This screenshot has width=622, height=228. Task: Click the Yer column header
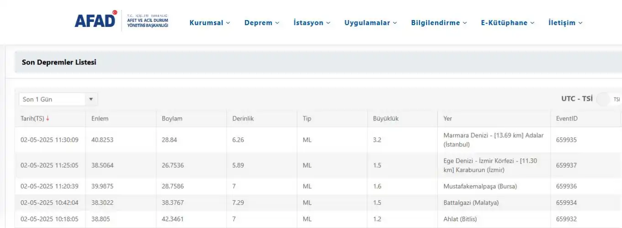[447, 119]
